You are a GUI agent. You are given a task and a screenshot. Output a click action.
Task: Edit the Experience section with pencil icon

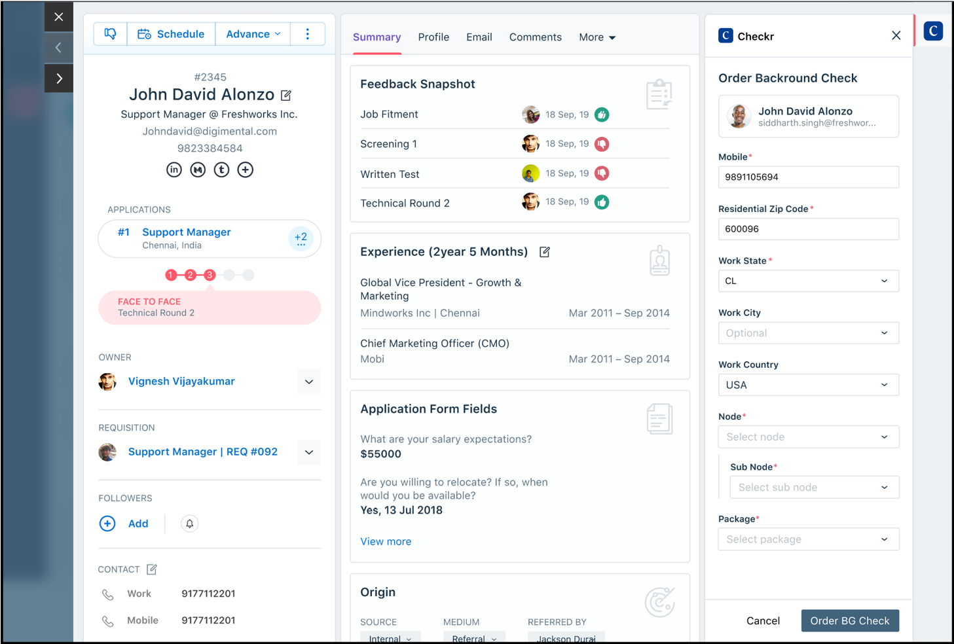[545, 252]
